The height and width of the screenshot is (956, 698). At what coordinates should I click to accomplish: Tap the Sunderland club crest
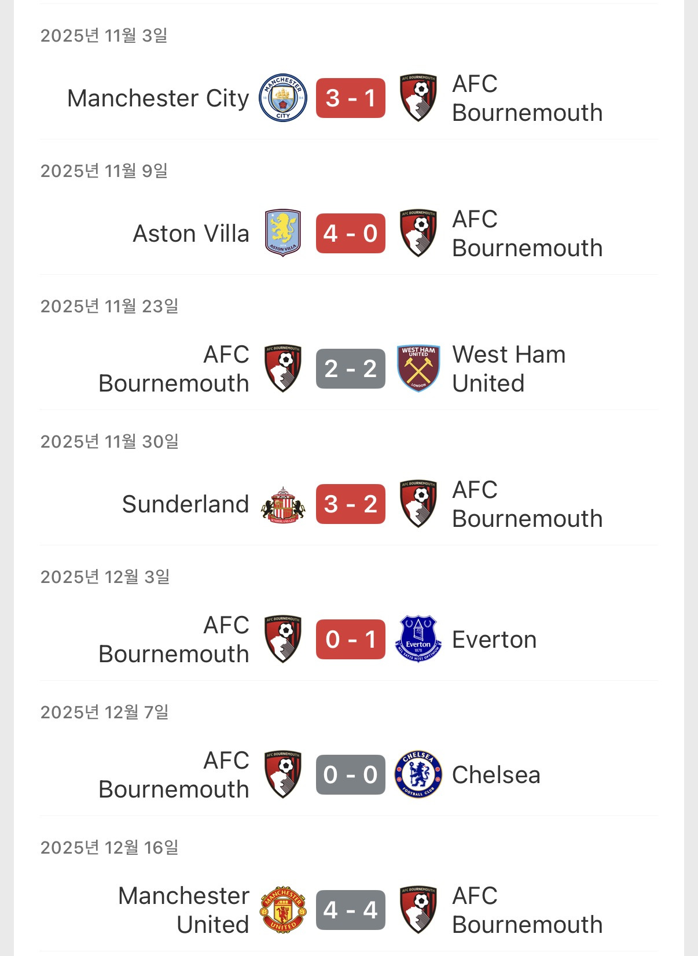283,504
